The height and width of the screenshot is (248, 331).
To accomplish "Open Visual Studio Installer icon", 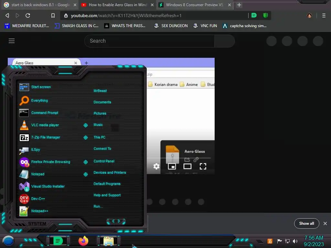I will (24, 186).
